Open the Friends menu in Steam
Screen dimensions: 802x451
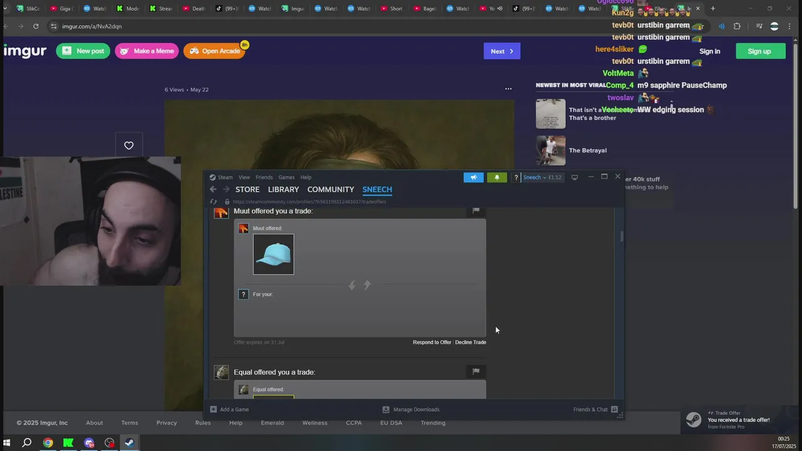[264, 177]
